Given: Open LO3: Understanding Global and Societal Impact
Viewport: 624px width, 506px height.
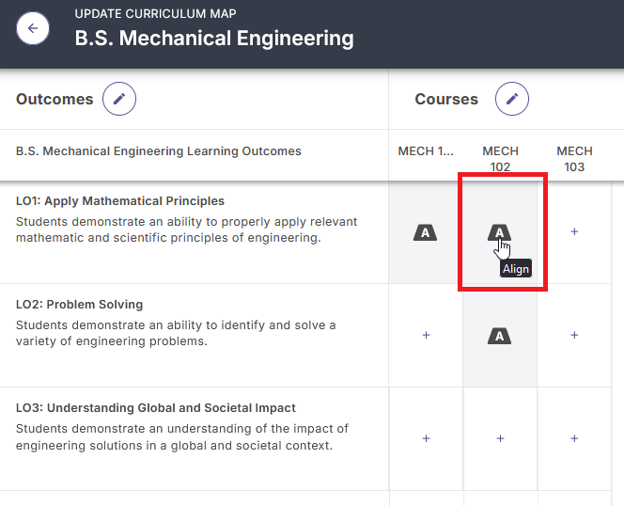Looking at the screenshot, I should point(156,408).
